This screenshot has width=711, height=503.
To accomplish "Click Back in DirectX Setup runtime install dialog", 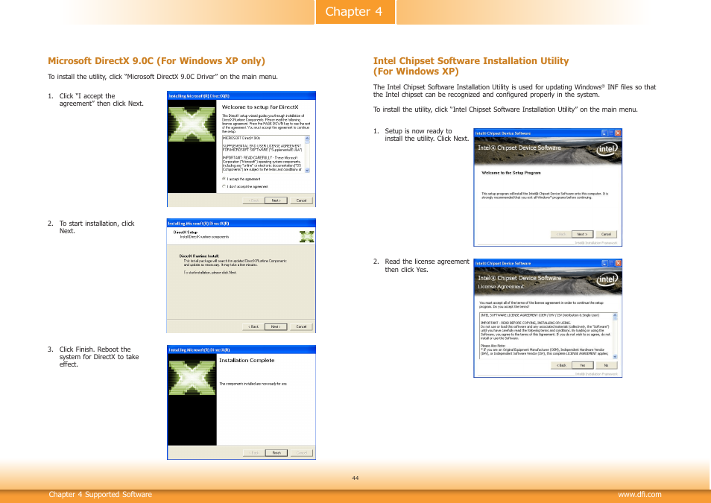I will [253, 326].
